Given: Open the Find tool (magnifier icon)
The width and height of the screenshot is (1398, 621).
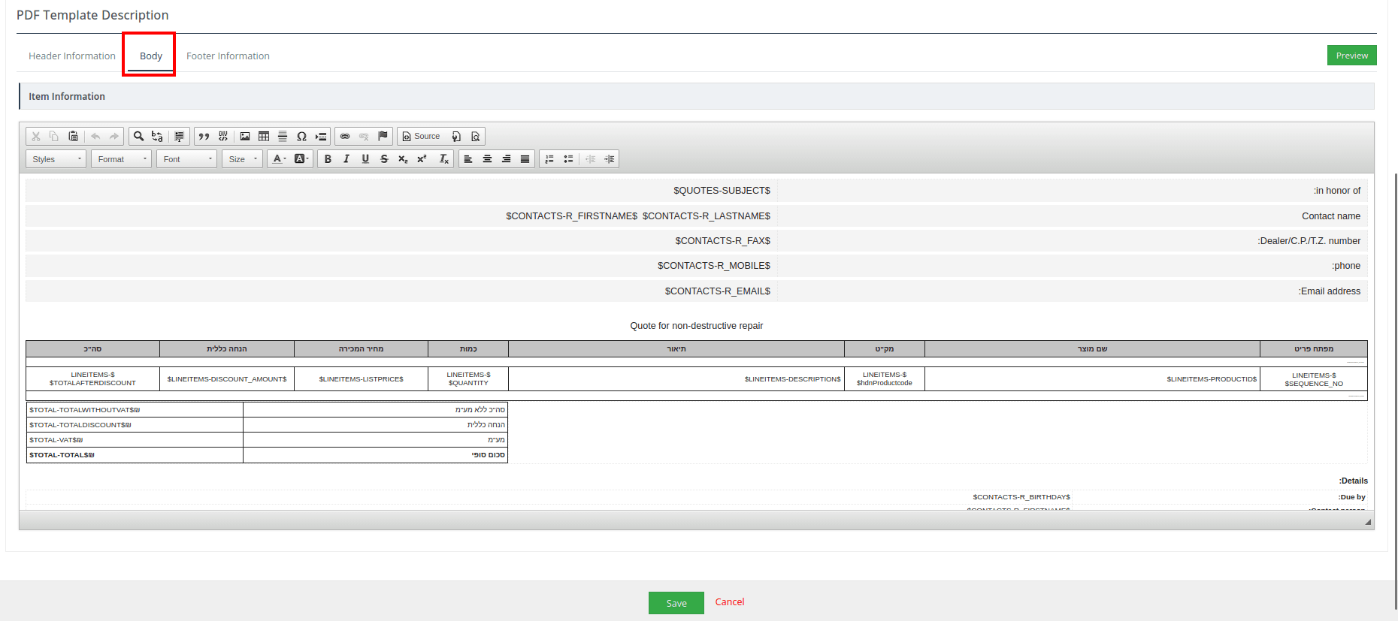Looking at the screenshot, I should [138, 136].
